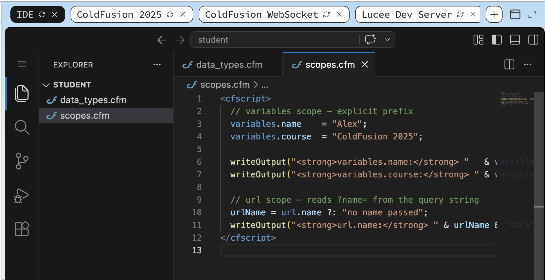Place cursor on line 13
545x280 pixels.
[x=359, y=250]
